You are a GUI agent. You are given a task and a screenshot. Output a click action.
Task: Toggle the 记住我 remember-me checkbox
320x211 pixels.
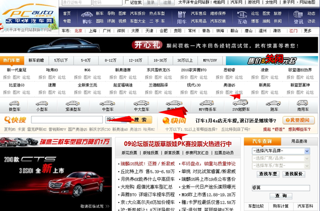tap(127, 2)
